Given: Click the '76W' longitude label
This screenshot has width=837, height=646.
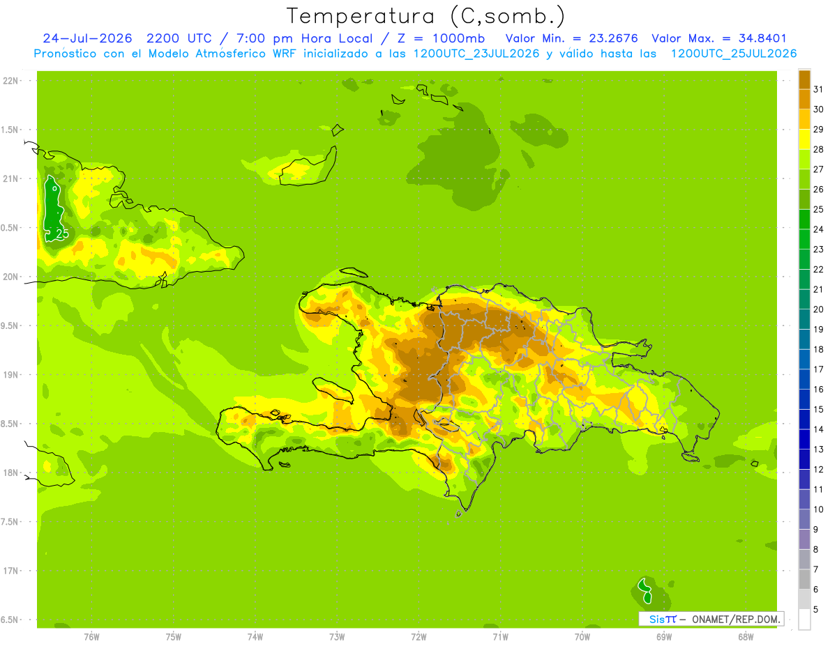Looking at the screenshot, I should (x=91, y=636).
